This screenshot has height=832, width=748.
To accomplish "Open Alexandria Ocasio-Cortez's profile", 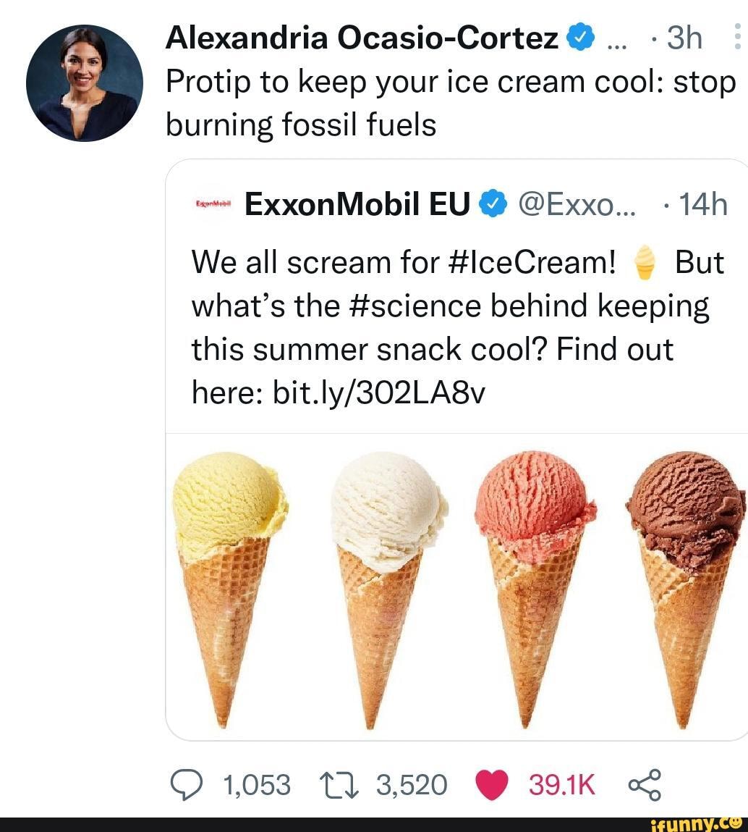I will pos(83,83).
